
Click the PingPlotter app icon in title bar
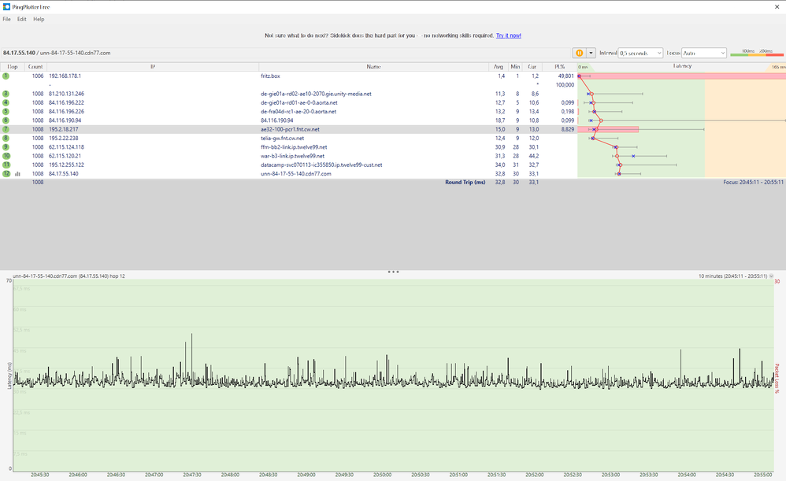click(x=6, y=6)
